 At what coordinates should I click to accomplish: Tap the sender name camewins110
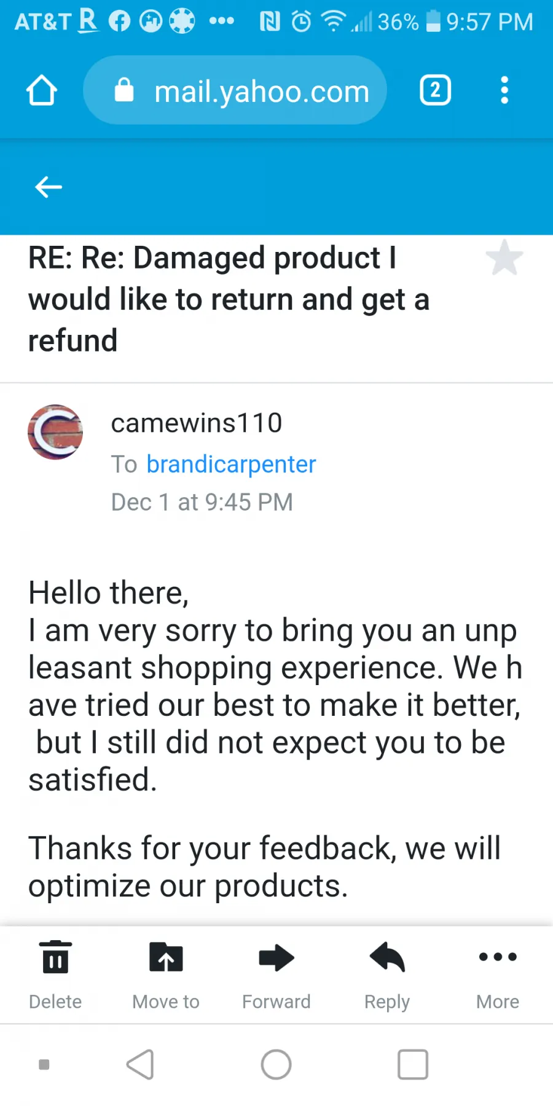coord(197,423)
